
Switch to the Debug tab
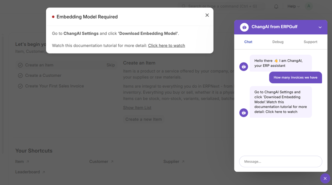[278, 42]
